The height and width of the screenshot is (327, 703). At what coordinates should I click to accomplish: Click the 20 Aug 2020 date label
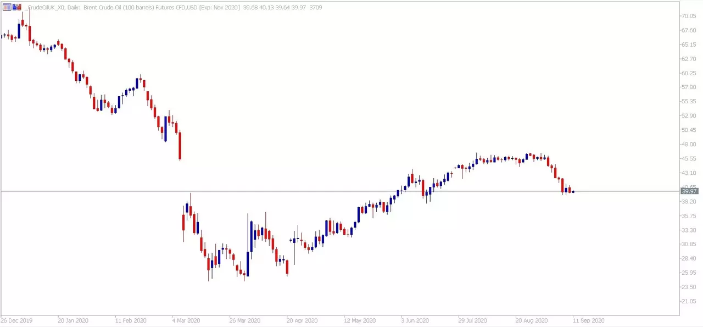pos(532,320)
